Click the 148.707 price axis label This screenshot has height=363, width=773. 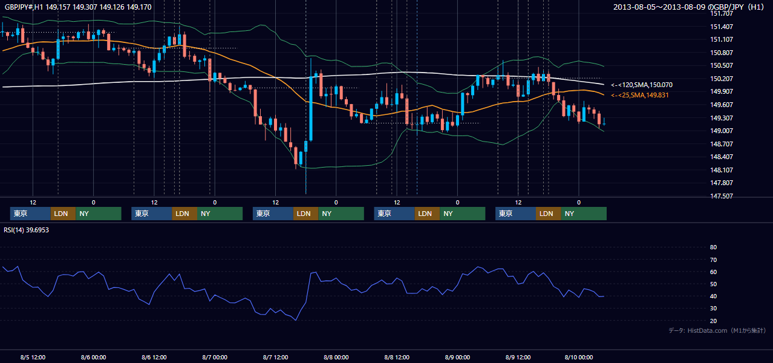coord(721,144)
